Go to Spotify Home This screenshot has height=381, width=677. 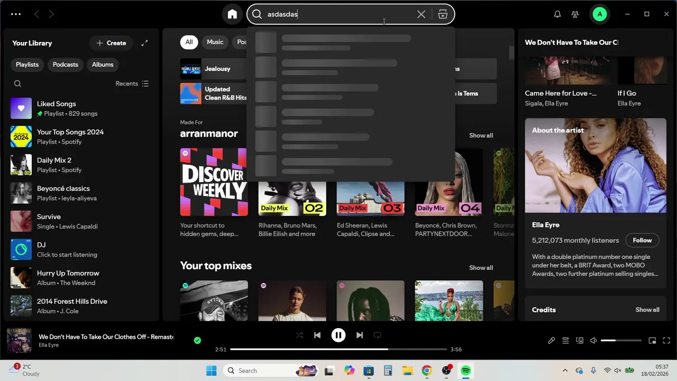(232, 14)
